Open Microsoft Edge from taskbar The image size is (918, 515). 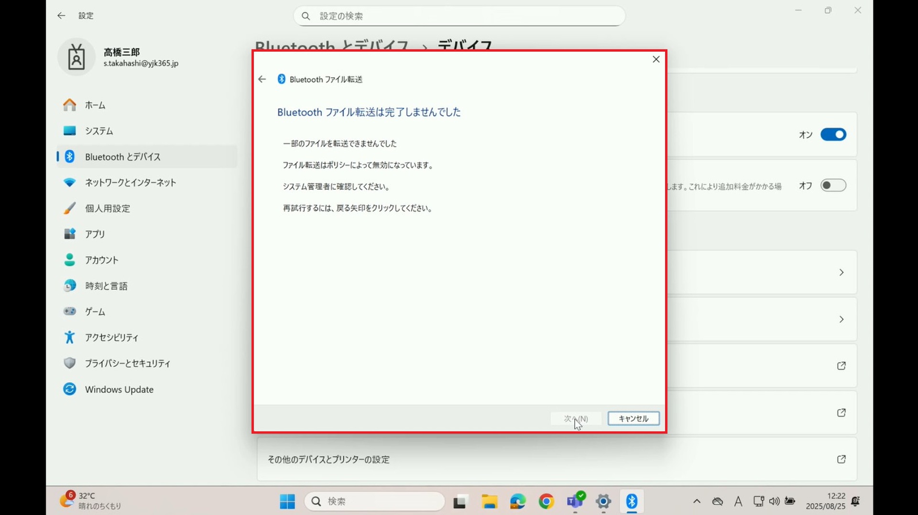click(517, 501)
